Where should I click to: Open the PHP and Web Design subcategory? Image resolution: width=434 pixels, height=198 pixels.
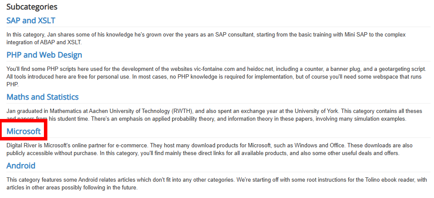(x=44, y=55)
